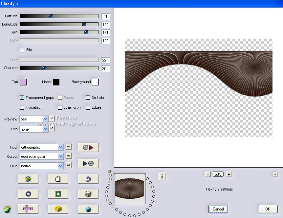283x218 pixels.
Task: Click the S button next to Glue
Action: [69, 165]
